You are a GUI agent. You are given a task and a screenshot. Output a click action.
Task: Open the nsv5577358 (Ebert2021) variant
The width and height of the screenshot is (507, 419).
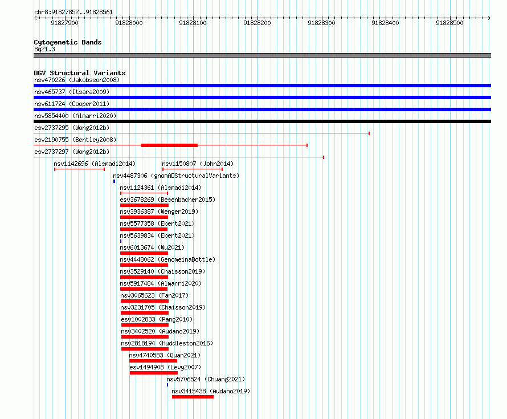[x=157, y=223]
